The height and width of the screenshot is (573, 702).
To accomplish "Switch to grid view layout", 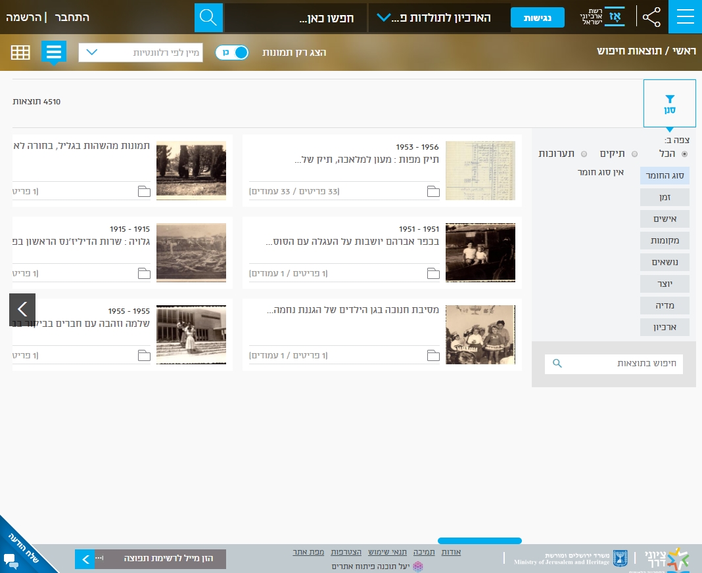I will (x=20, y=53).
